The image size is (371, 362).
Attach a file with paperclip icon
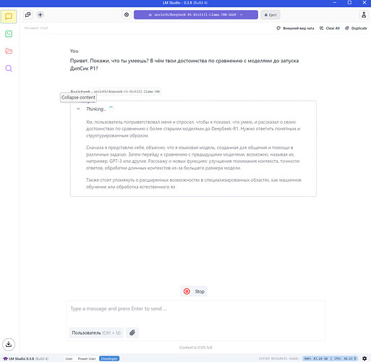click(132, 333)
